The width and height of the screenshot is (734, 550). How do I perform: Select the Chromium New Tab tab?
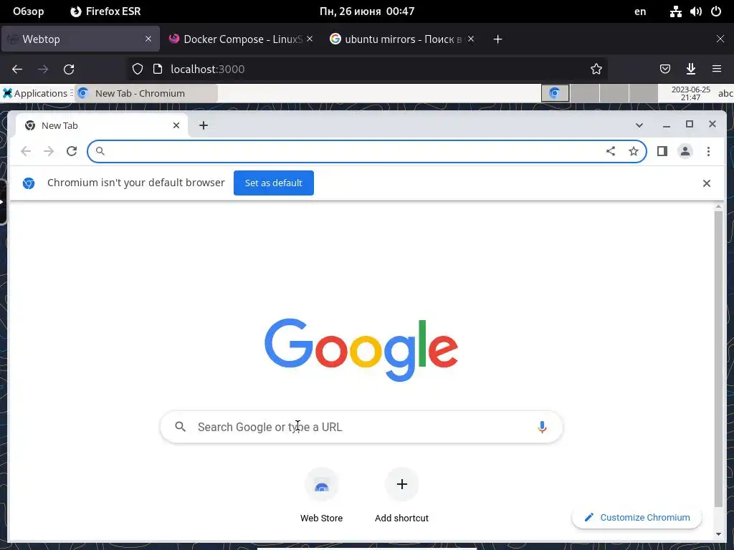click(x=102, y=125)
